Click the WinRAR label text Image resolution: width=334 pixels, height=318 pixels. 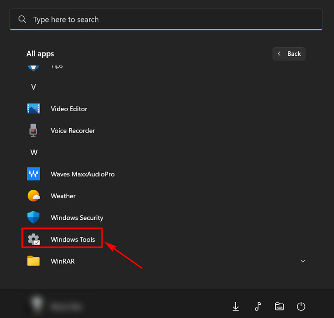[x=63, y=261]
